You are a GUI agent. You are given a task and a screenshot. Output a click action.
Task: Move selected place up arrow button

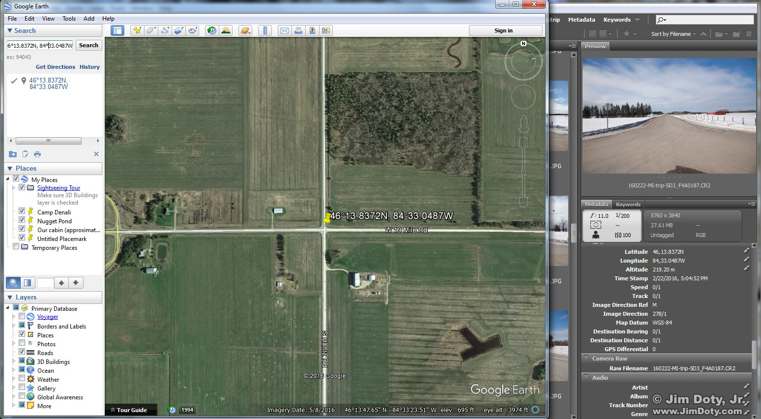tap(61, 283)
